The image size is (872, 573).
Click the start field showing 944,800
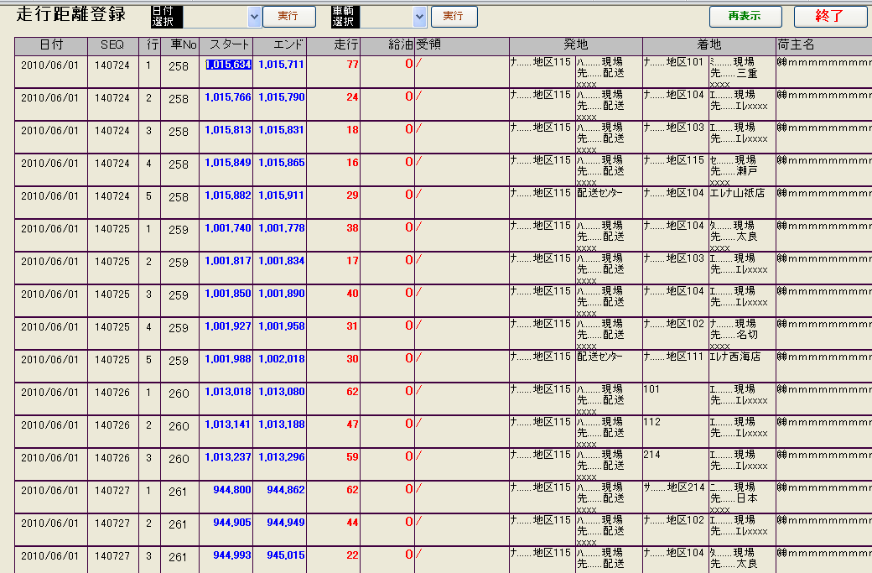pos(227,490)
